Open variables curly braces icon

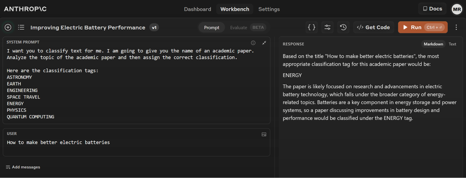pos(312,27)
